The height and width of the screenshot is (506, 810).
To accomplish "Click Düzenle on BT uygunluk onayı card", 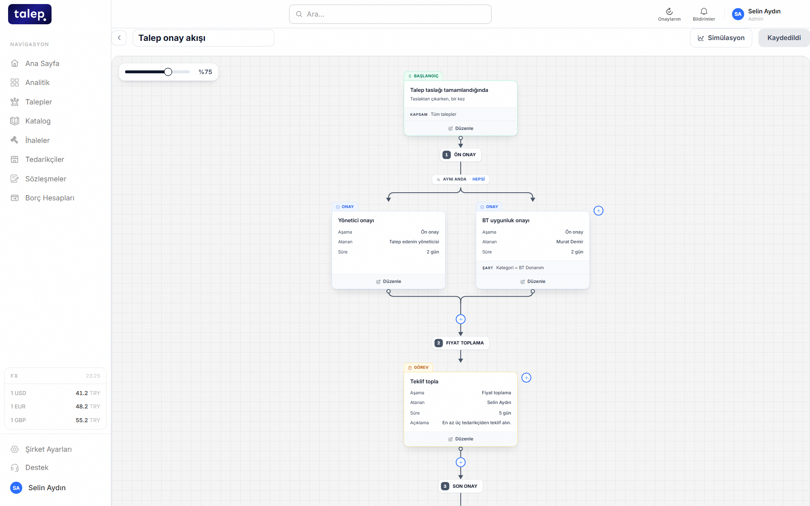I will coord(533,281).
